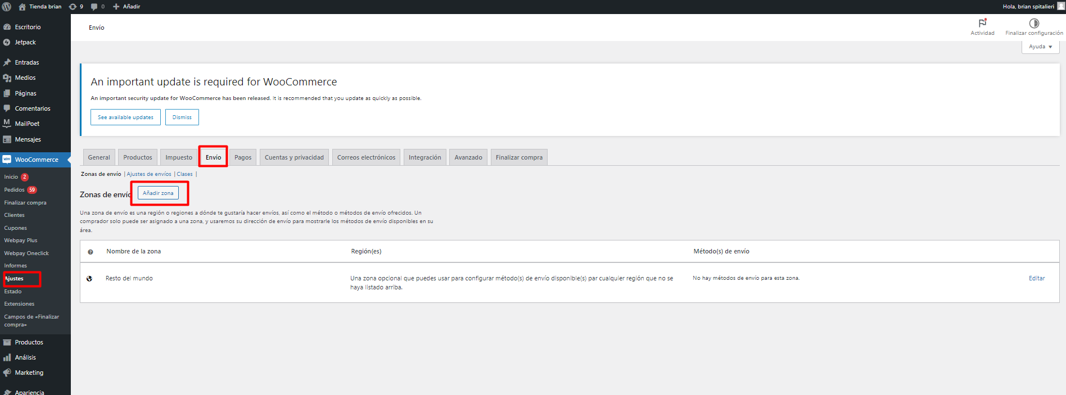Image resolution: width=1066 pixels, height=395 pixels.
Task: Switch to the Productos settings tab
Action: 138,157
